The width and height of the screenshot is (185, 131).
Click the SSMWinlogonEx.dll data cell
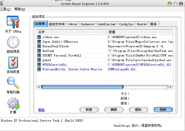click(122, 69)
